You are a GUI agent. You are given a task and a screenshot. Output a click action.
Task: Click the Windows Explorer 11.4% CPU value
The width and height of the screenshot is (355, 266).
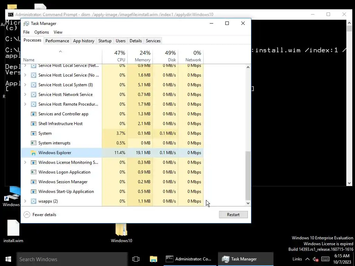pos(120,153)
